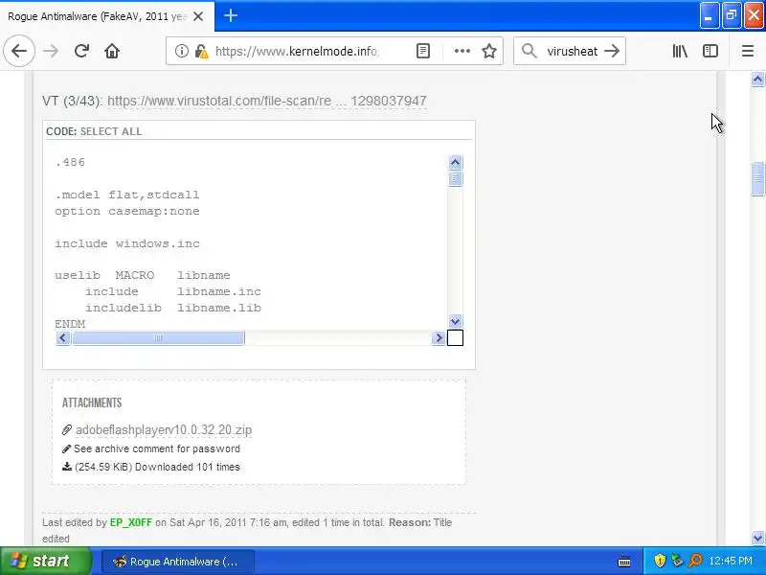
Task: Click the code box scroll left arrow
Action: 63,338
